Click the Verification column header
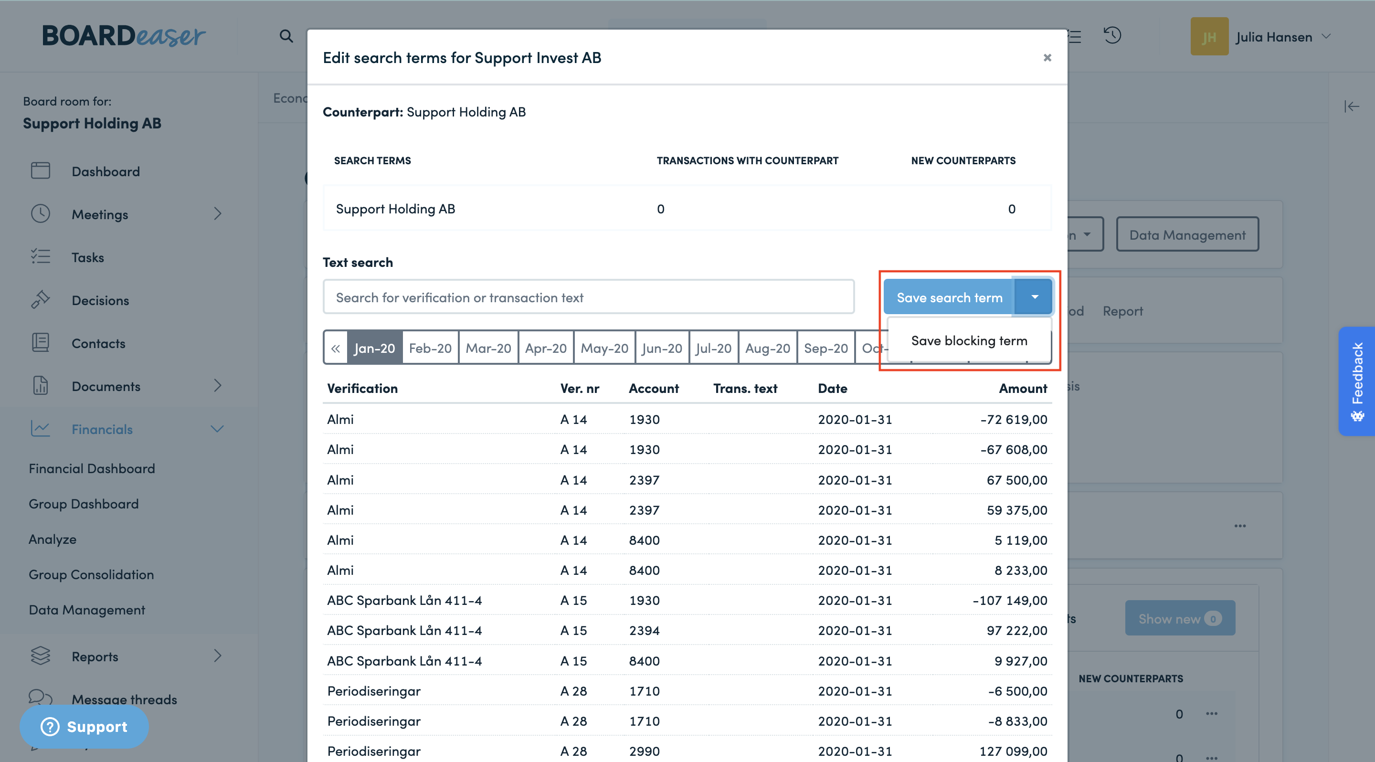This screenshot has width=1375, height=762. (362, 389)
